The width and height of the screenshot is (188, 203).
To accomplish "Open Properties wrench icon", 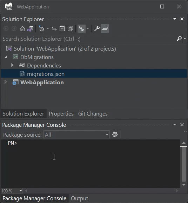I will pos(97,28).
